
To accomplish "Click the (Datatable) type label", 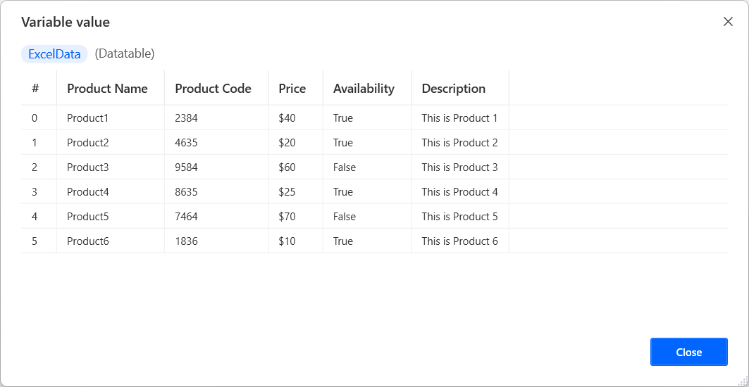I will point(125,53).
